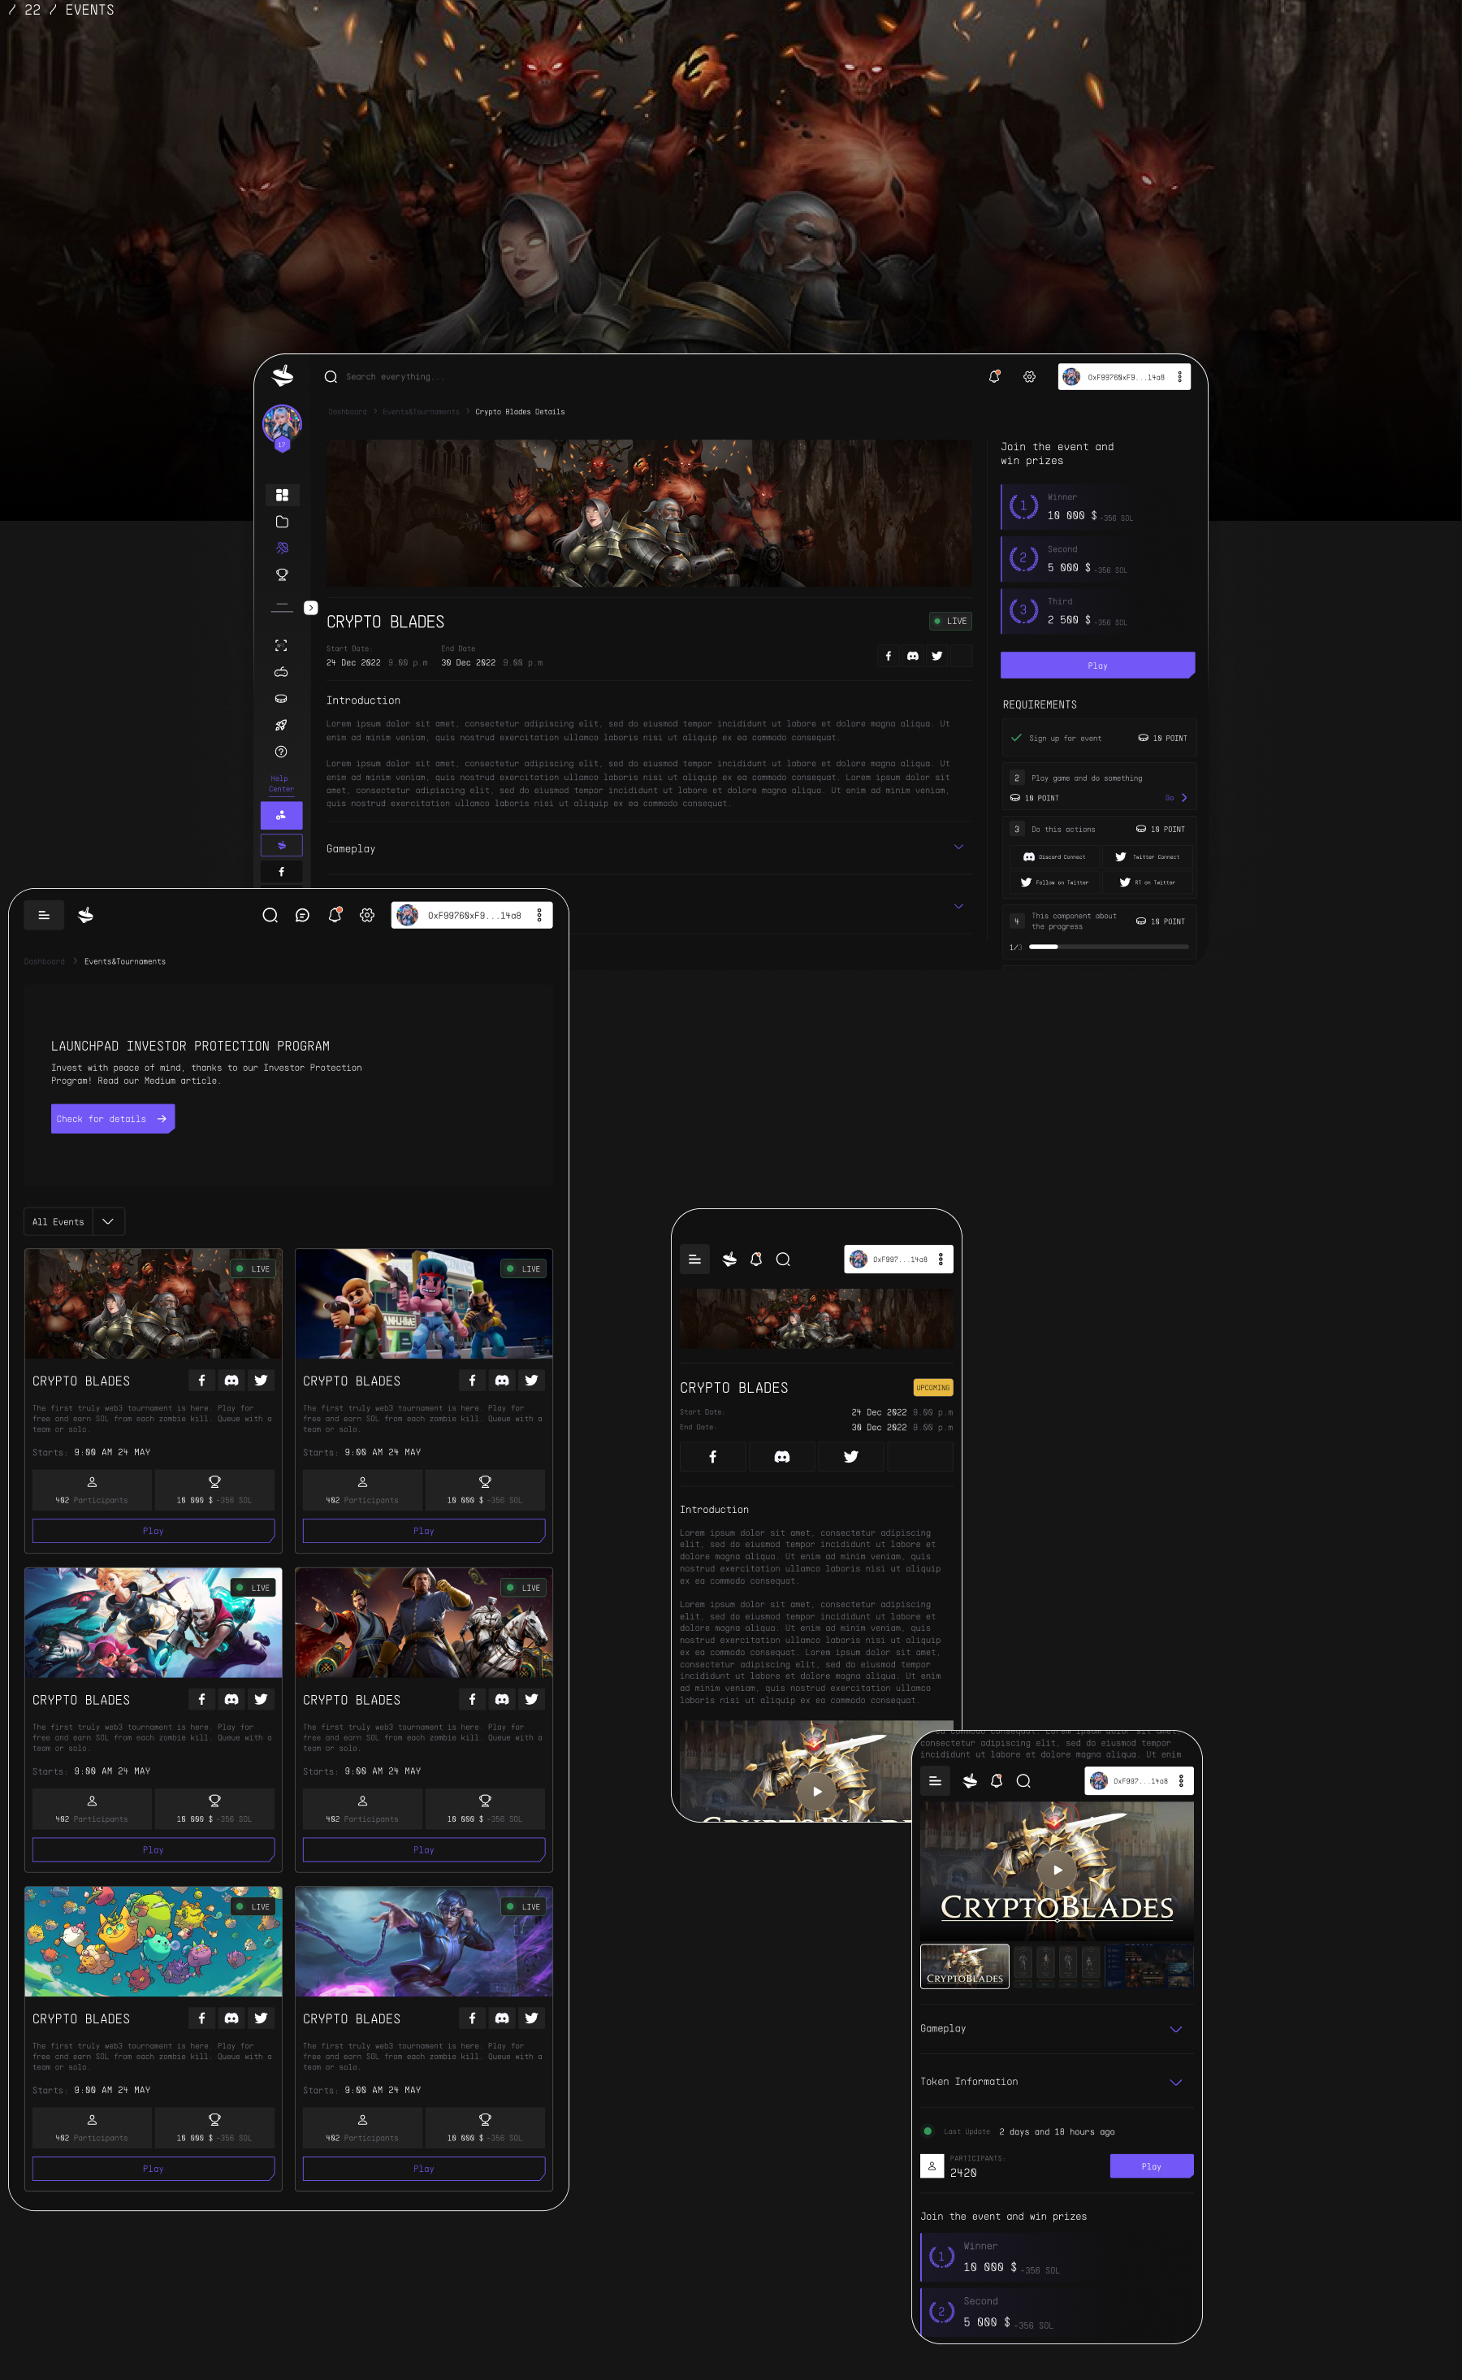Select the gamepad icon in the sidebar
Viewport: 1462px width, 2380px height.
(x=281, y=672)
